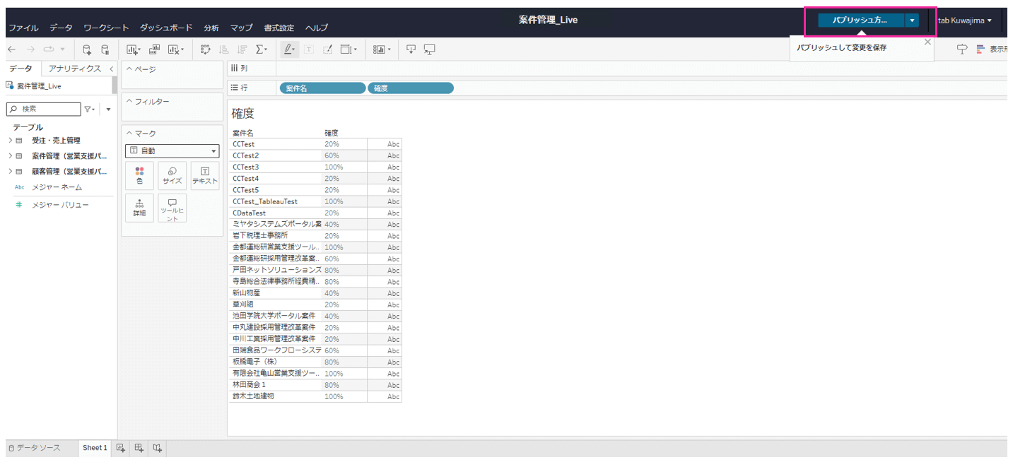Open the Tooltip (ツールヒント) marks card
Image resolution: width=1013 pixels, height=462 pixels.
click(172, 208)
